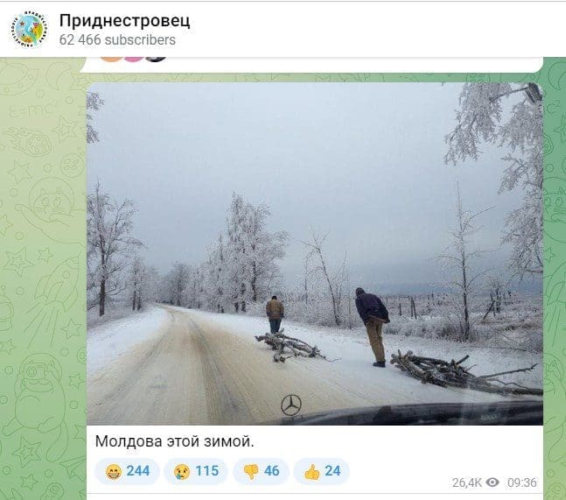This screenshot has width=566, height=500.
Task: Open the snowy road photo
Action: coord(315,254)
